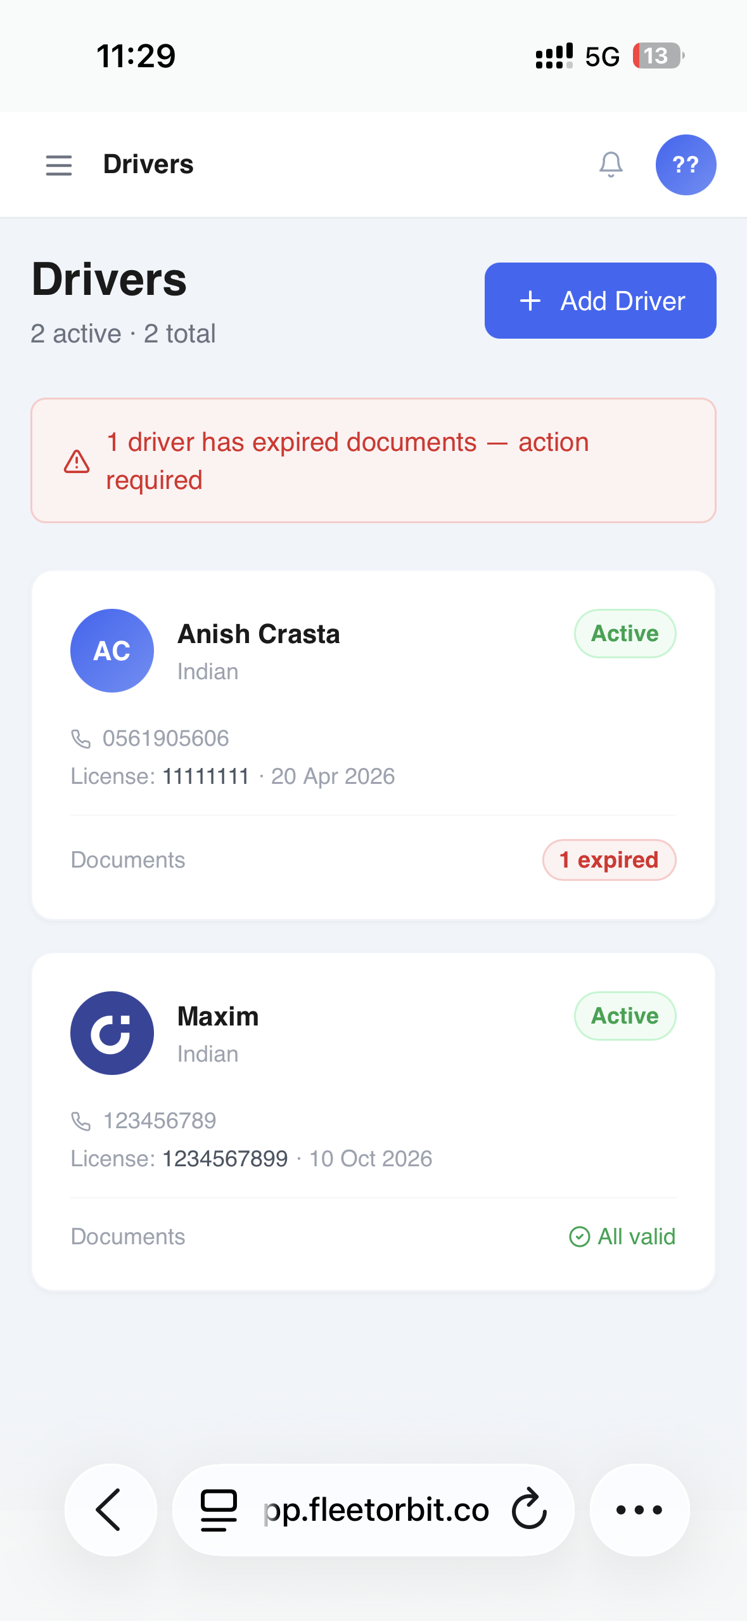The height and width of the screenshot is (1621, 747).
Task: Open Maxim driver name
Action: pyautogui.click(x=218, y=1017)
